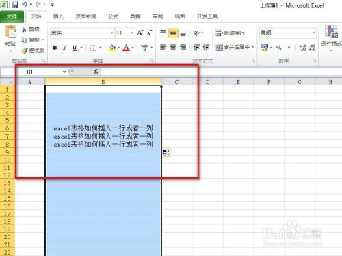
Task: Switch to the 审阅 Review tab
Action: click(x=157, y=16)
